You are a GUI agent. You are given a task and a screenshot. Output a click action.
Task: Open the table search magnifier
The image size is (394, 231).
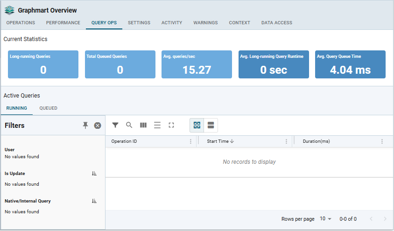(129, 125)
